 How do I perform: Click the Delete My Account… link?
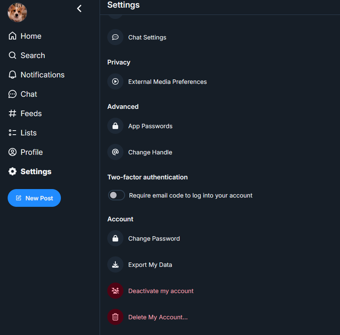pyautogui.click(x=158, y=317)
